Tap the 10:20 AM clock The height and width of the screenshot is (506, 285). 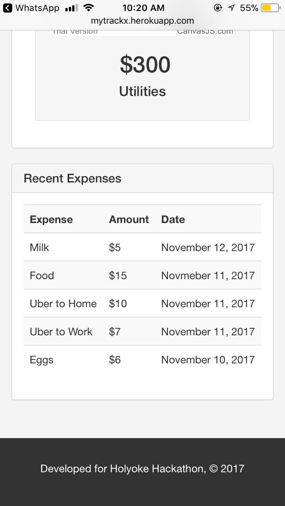tap(143, 8)
